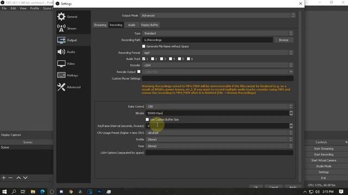Open notification center in system tray
Image resolution: width=348 pixels, height=195 pixels.
click(x=341, y=192)
